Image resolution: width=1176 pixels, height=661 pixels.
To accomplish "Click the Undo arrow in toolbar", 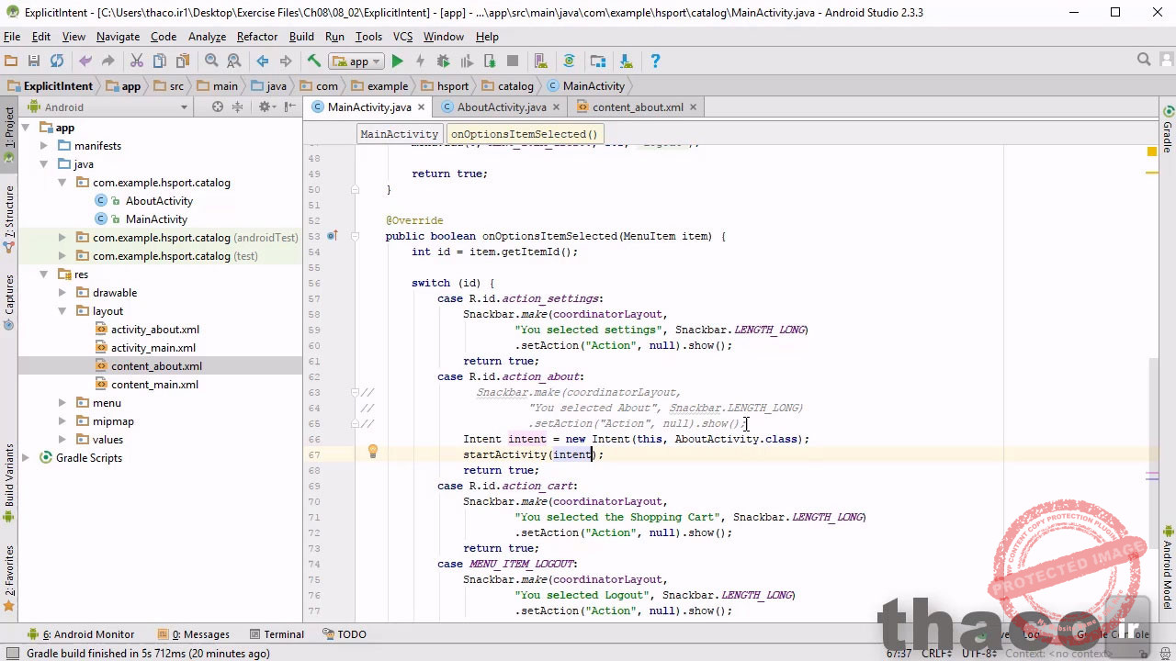I will [85, 62].
